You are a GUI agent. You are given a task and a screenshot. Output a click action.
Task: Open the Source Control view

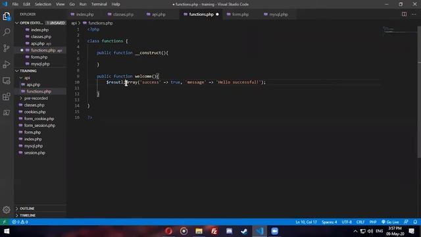pyautogui.click(x=7, y=48)
